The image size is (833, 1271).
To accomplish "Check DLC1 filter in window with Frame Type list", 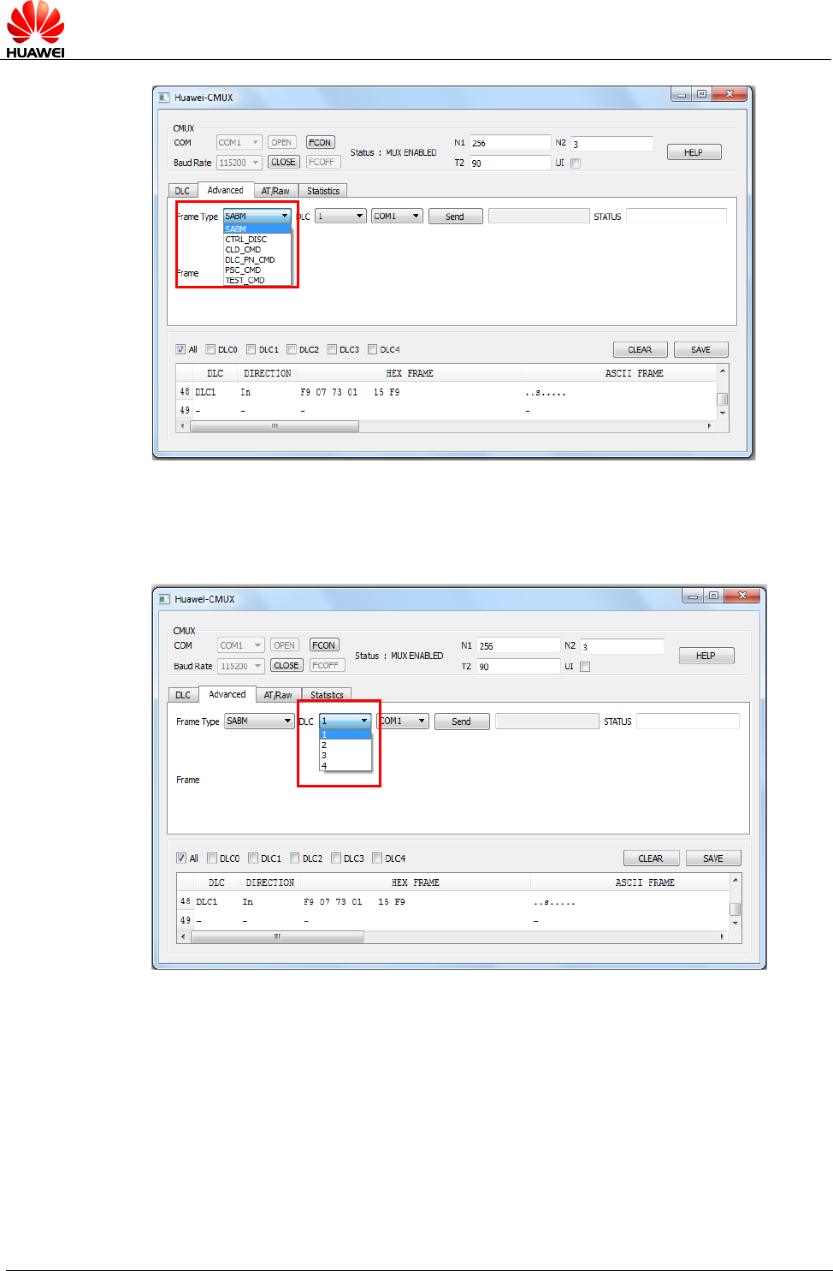I will point(251,349).
